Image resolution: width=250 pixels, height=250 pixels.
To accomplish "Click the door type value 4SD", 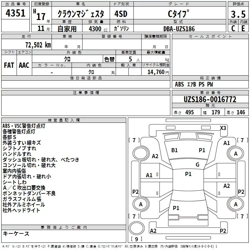I will pyautogui.click(x=121, y=14).
